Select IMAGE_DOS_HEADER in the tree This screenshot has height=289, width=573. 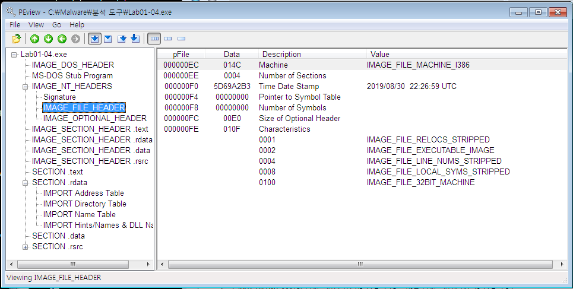(72, 65)
